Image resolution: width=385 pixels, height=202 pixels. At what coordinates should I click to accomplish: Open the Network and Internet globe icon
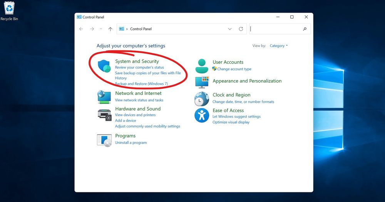coord(104,97)
